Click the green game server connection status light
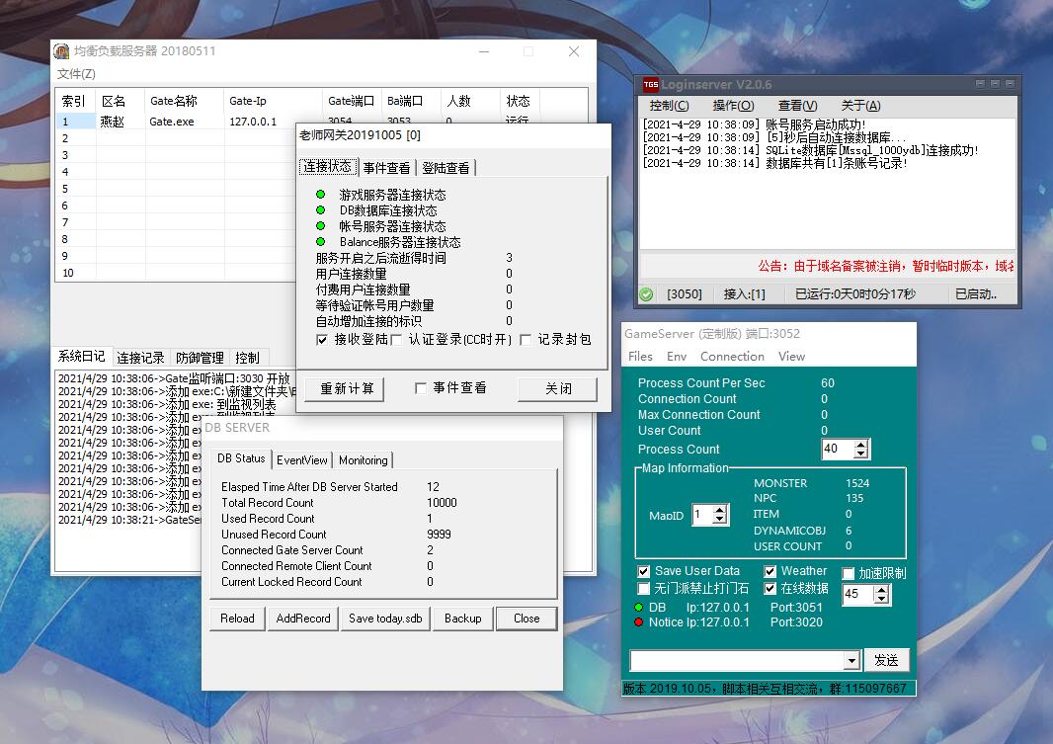The image size is (1053, 744). (x=320, y=195)
